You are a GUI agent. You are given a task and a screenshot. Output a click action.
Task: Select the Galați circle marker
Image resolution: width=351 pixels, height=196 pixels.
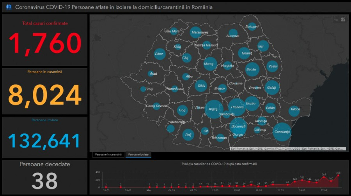pyautogui.click(x=272, y=87)
